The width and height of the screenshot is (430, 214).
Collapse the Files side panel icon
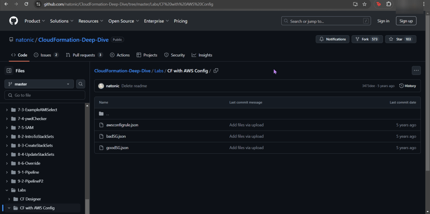click(x=9, y=71)
